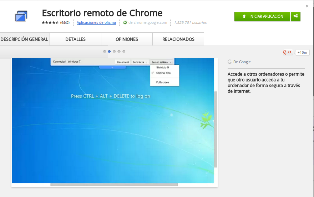
Task: Launch app with INICIAR APLICACIÓN button
Action: (262, 16)
